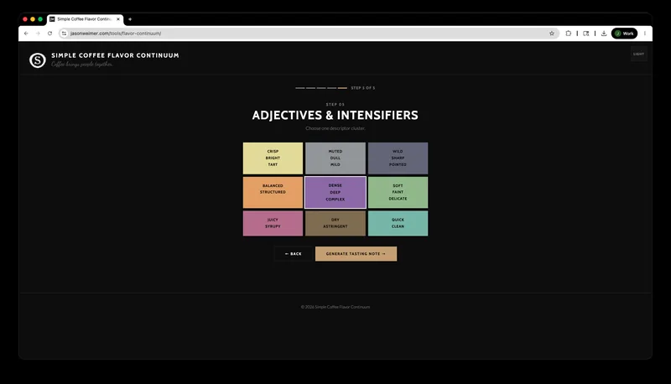Click the Generate Tasting Note button
The height and width of the screenshot is (384, 671).
coord(356,253)
